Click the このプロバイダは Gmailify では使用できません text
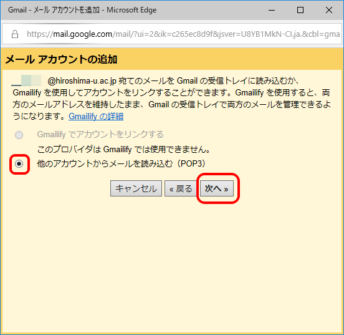 click(x=124, y=149)
